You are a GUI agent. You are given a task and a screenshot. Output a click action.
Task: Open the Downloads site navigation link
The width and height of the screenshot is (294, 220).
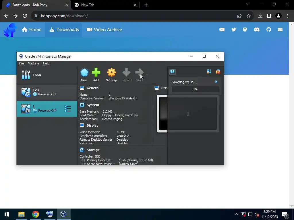tap(64, 30)
